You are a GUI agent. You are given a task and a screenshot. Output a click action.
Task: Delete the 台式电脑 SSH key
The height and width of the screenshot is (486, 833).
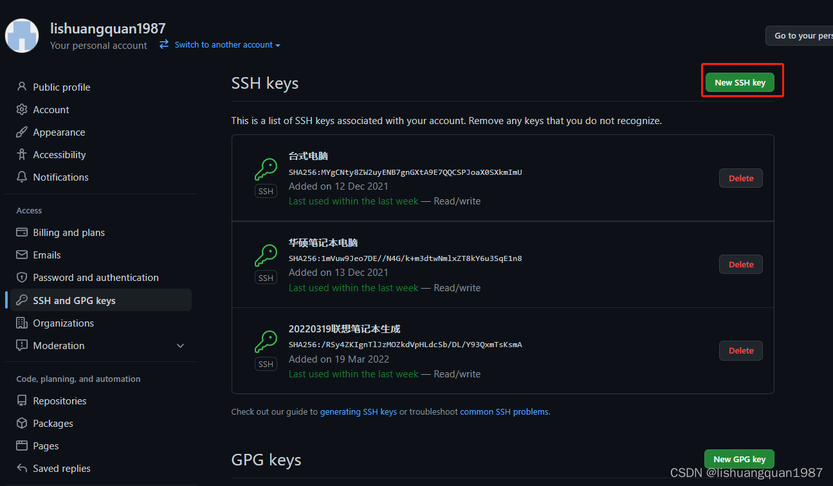pyautogui.click(x=740, y=178)
